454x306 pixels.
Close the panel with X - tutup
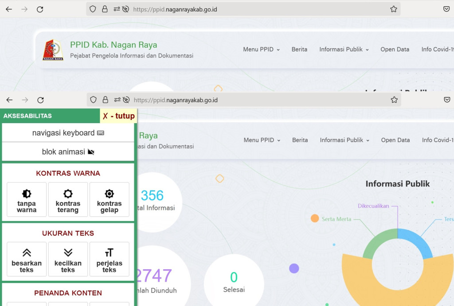[x=118, y=116]
